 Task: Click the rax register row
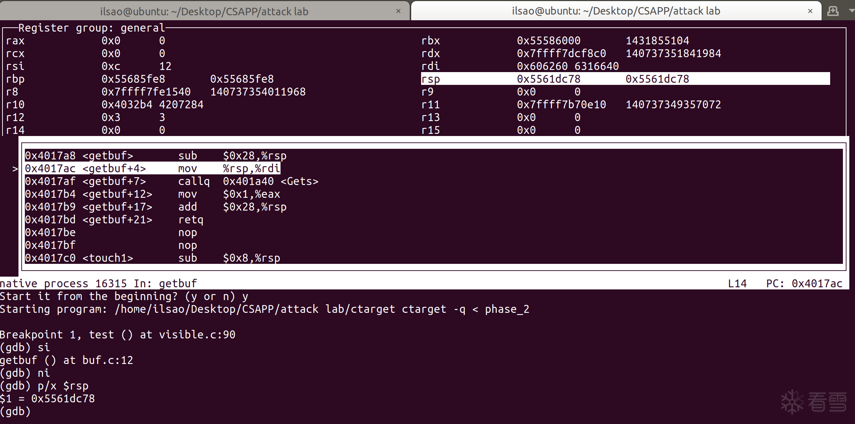tap(85, 41)
